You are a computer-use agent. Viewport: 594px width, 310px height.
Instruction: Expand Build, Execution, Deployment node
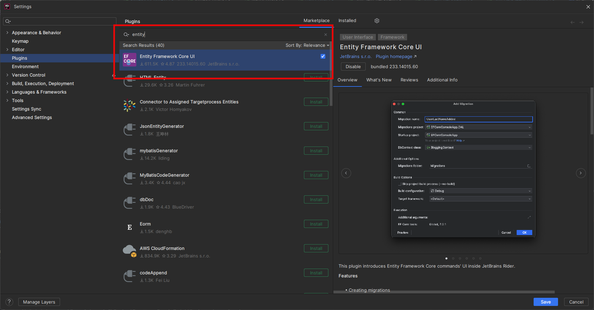tap(7, 83)
